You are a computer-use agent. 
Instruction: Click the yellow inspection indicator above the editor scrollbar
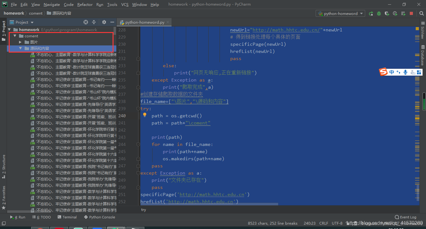[417, 28]
